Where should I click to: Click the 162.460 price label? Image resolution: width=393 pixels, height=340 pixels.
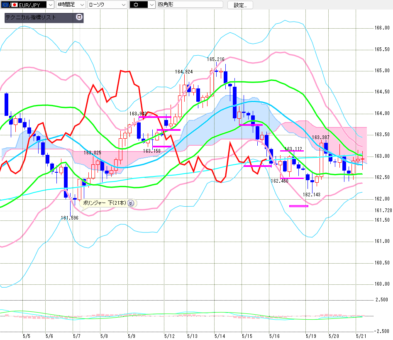pyautogui.click(x=279, y=181)
